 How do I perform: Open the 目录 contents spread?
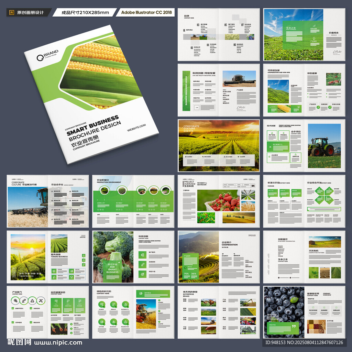click(219, 35)
